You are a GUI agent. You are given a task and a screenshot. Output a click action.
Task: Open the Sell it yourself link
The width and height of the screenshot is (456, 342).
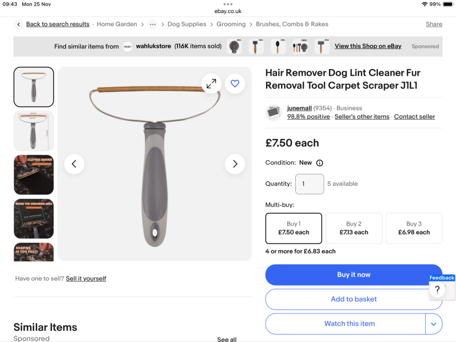(x=85, y=278)
